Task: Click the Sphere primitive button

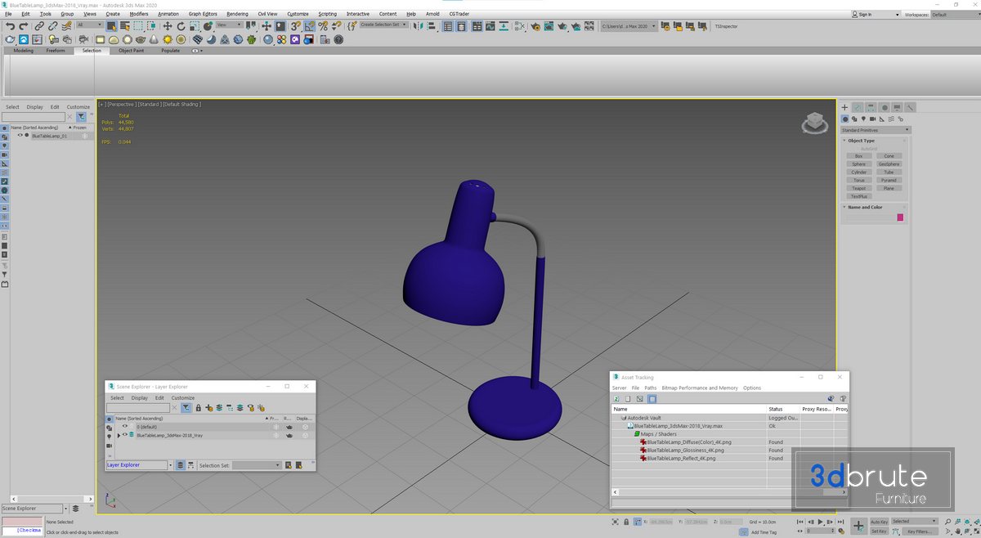Action: 858,164
